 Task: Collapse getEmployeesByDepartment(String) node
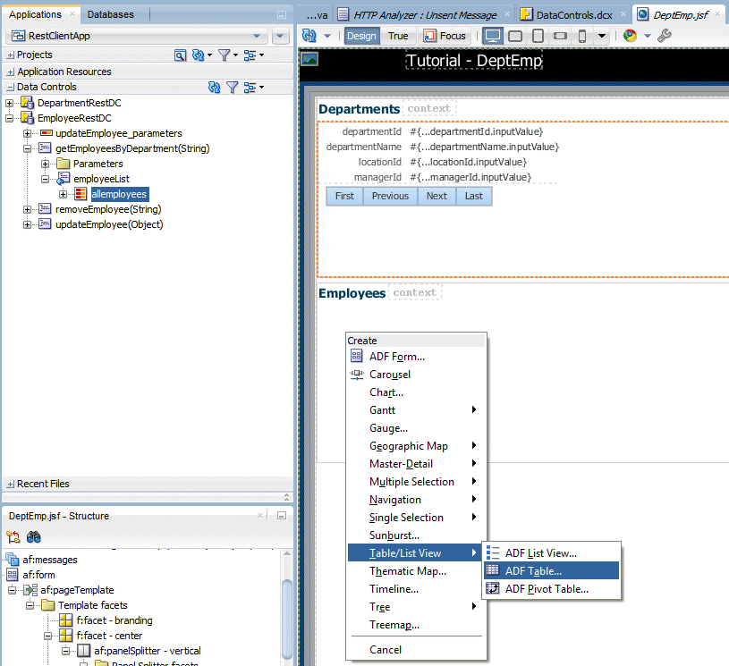(x=28, y=148)
